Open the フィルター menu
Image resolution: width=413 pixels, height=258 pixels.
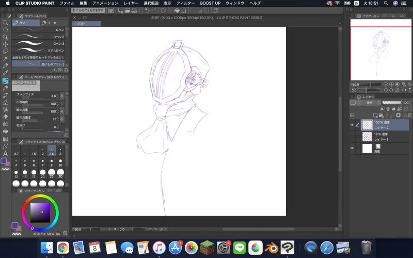click(x=185, y=3)
